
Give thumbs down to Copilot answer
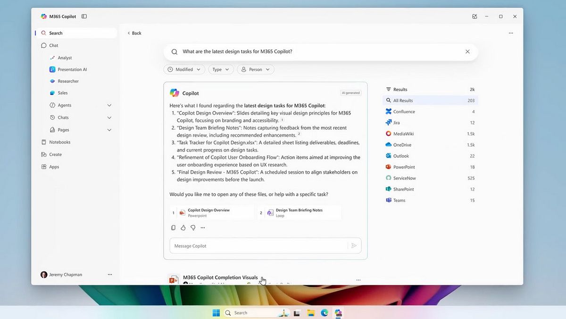pyautogui.click(x=193, y=227)
